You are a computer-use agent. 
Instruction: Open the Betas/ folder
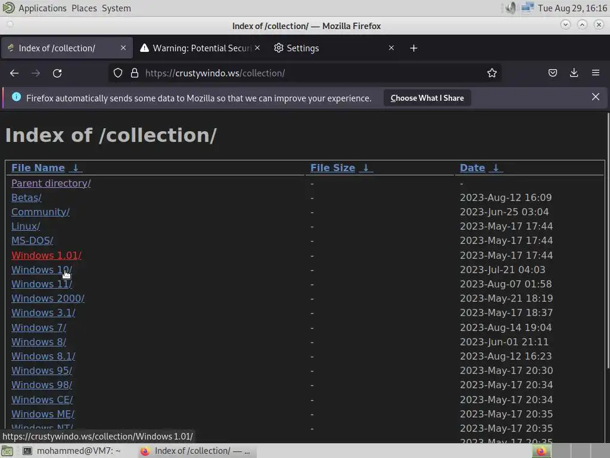pos(26,198)
